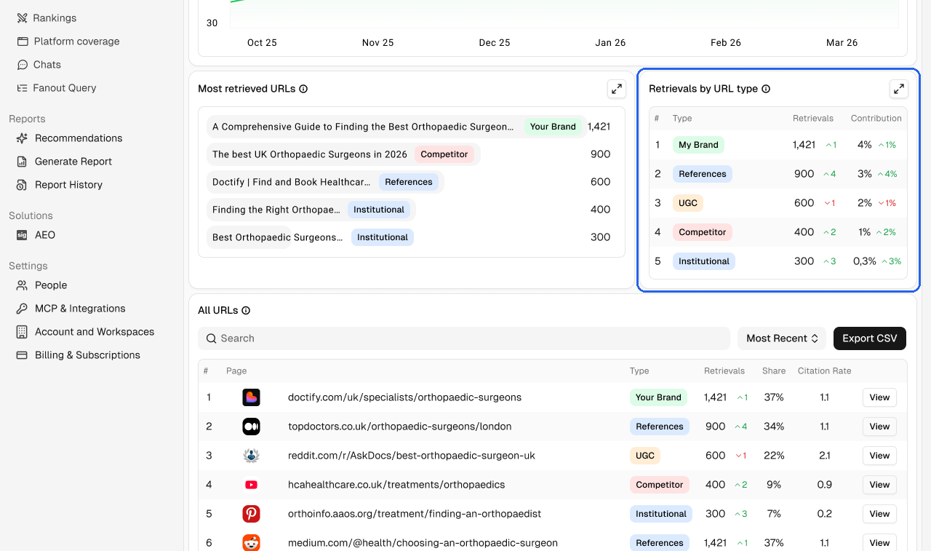The image size is (931, 551).
Task: View the orthoinfo.aaos.org row
Action: 879,514
